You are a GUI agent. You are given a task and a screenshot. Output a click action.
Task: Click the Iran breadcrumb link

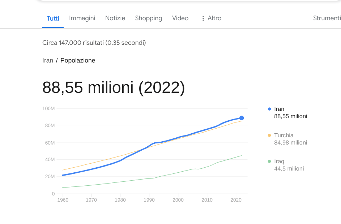click(x=48, y=60)
